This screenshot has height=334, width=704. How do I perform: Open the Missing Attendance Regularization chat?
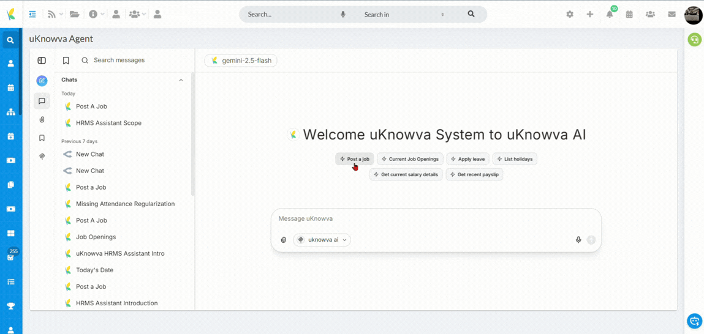[x=125, y=204]
